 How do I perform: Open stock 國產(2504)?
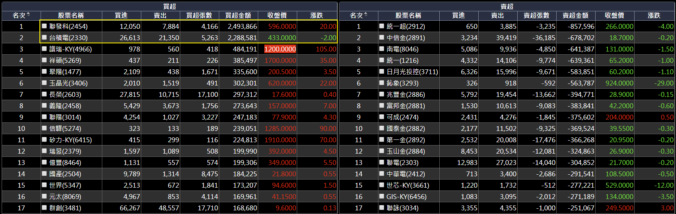pos(65,174)
